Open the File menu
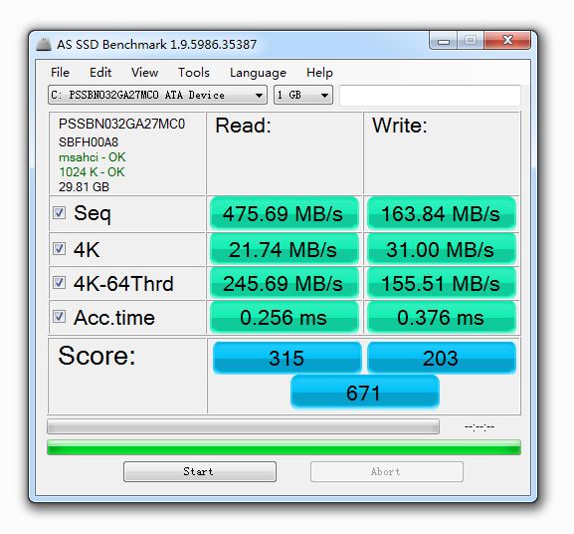Image resolution: width=574 pixels, height=534 pixels. coord(60,72)
